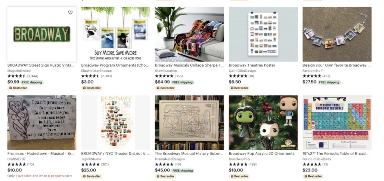Image resolution: width=384 pixels, height=181 pixels.
Task: Click the Bestseller badge under the $9.99 sign
Action: [18, 88]
